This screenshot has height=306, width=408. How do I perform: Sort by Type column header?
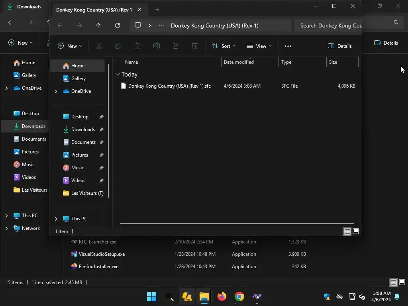[x=302, y=62]
